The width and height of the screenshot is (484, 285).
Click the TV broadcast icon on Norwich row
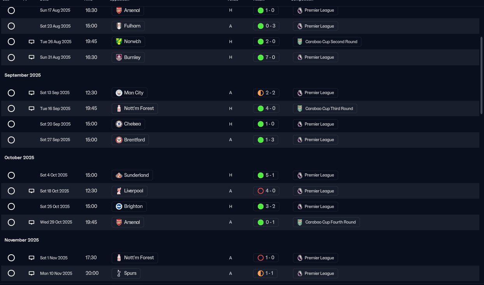[32, 42]
